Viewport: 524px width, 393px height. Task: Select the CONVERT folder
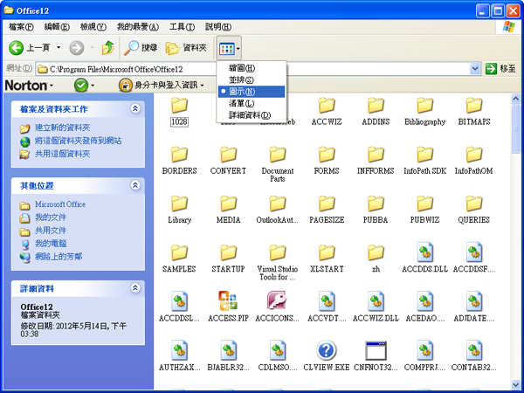coord(228,161)
